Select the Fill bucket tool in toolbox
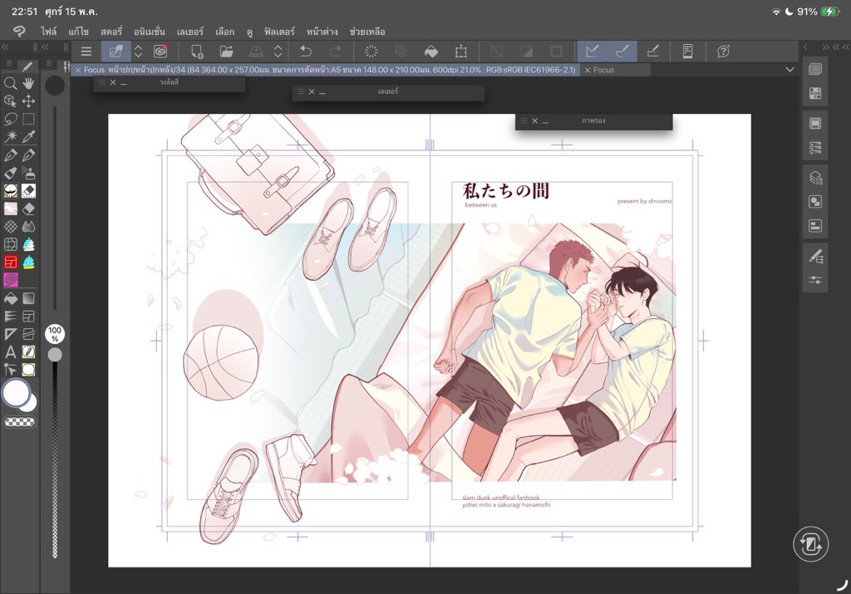Screen dimensions: 851x594 pos(10,298)
